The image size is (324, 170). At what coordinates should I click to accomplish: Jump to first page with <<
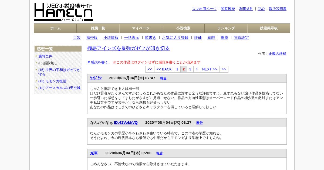click(150, 69)
